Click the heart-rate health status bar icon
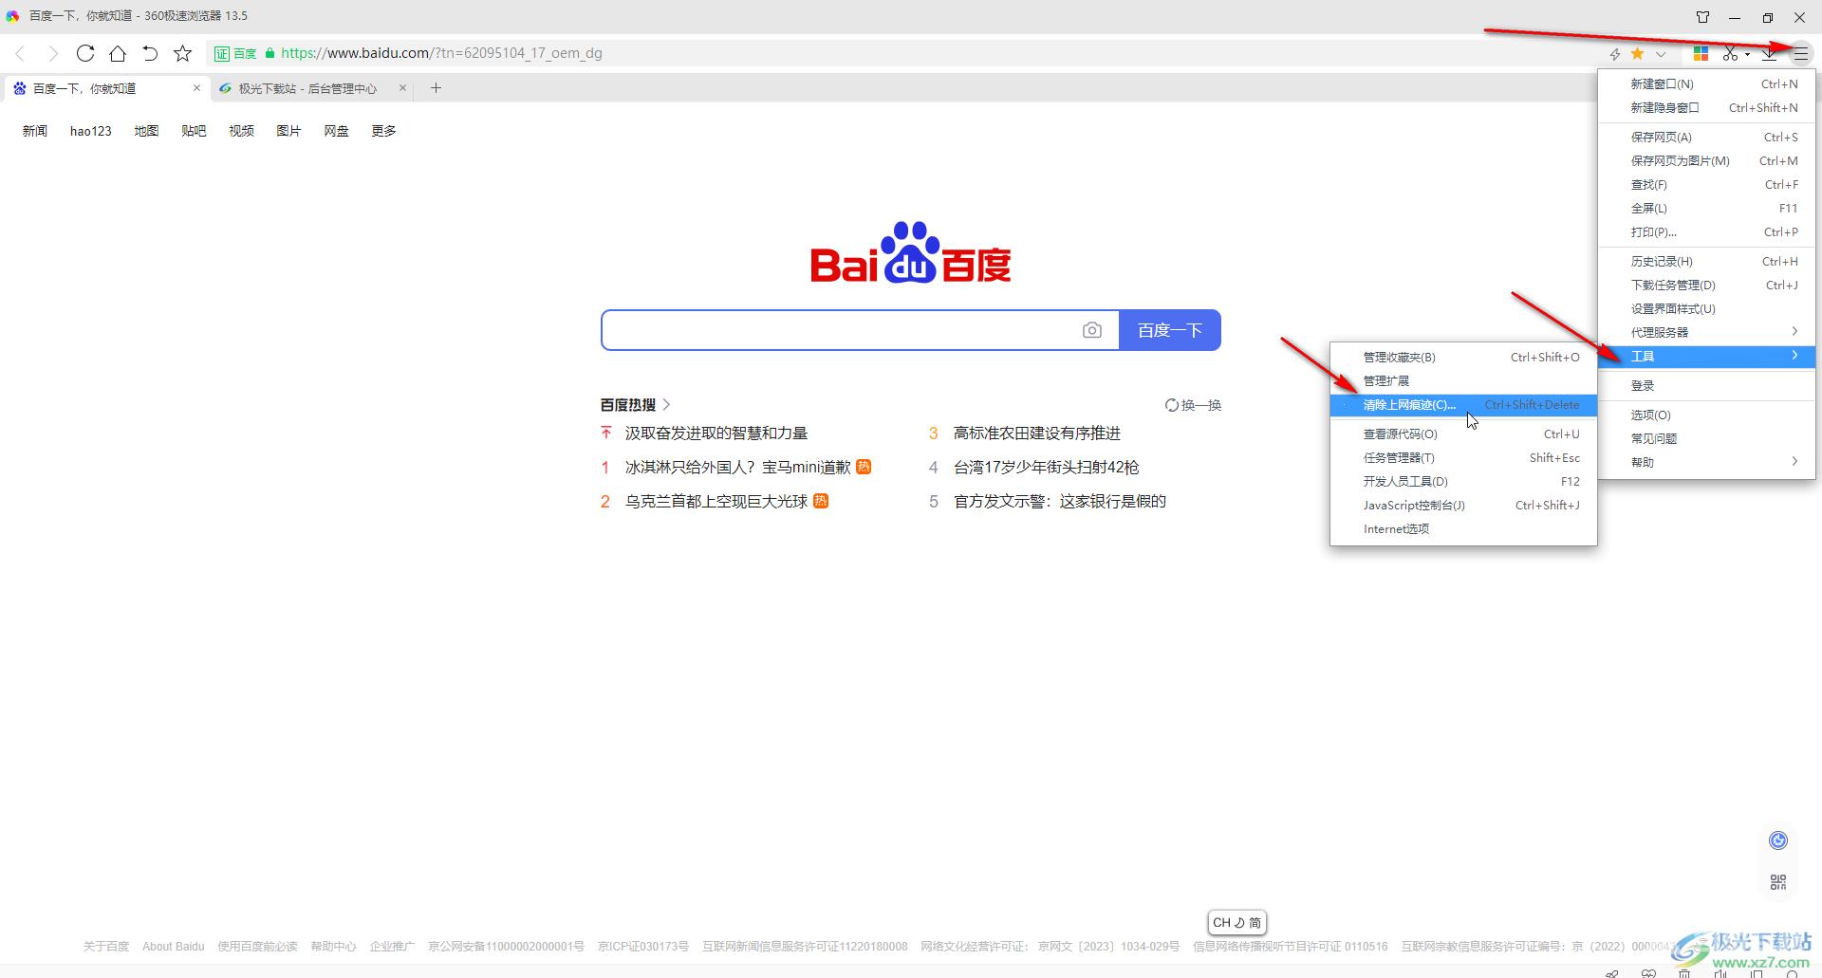Viewport: 1822px width, 978px height. coord(1648,973)
